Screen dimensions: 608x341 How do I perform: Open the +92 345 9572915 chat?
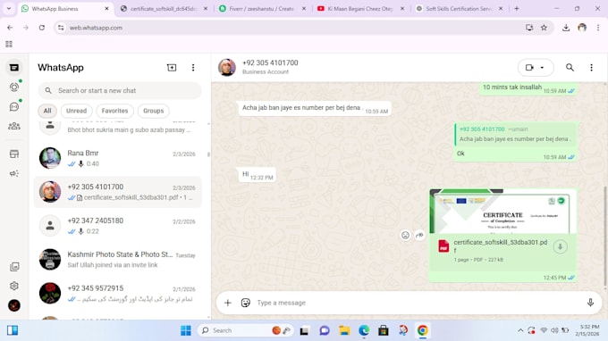coord(118,294)
